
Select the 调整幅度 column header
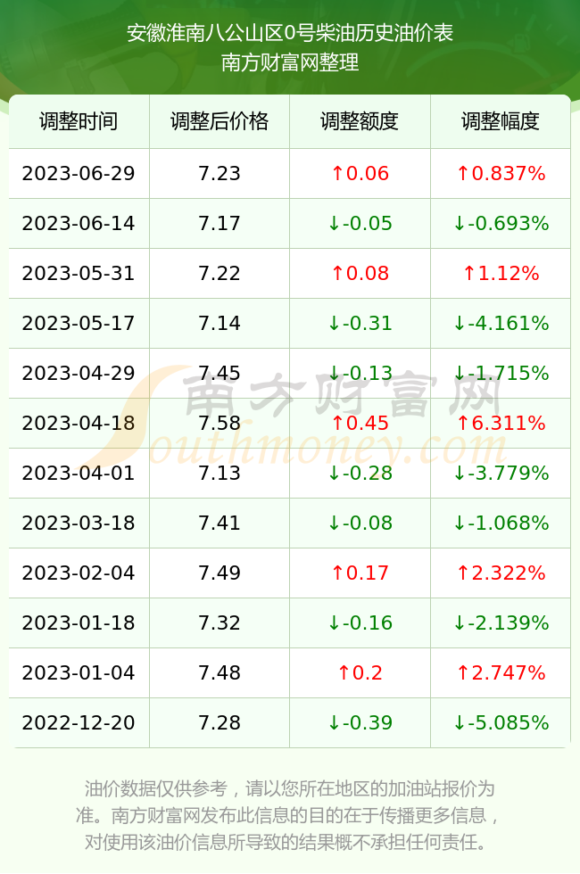[501, 121]
